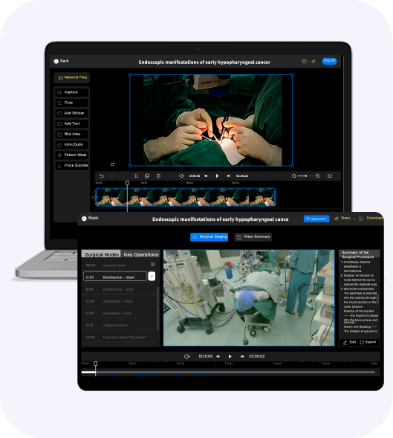Go Back in the laptop editor window

pos(61,61)
